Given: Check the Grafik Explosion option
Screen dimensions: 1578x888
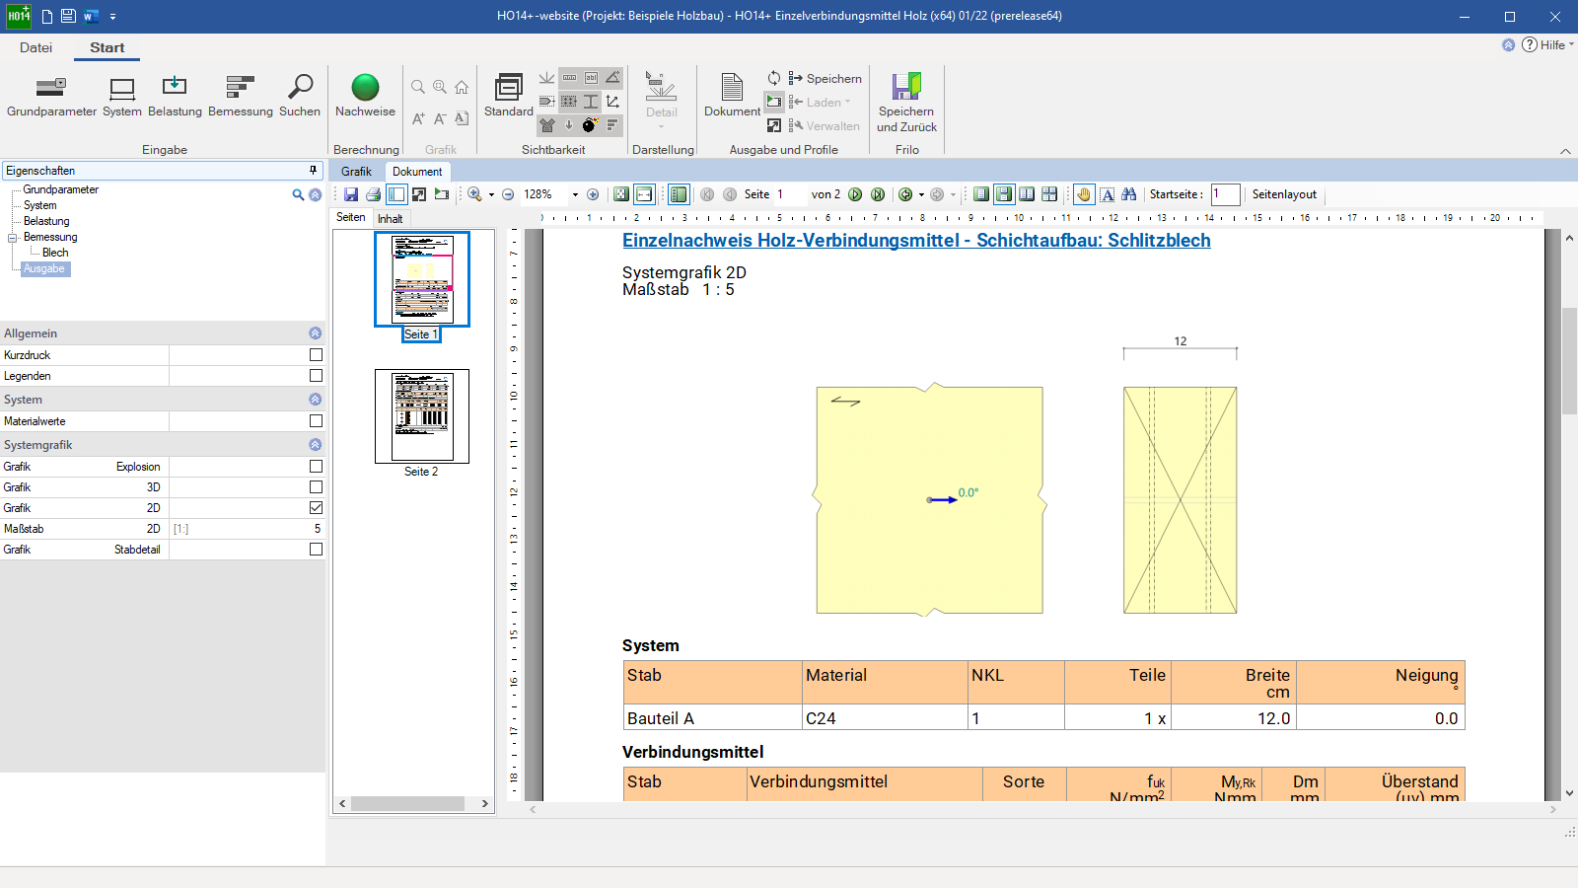Looking at the screenshot, I should click(x=316, y=466).
